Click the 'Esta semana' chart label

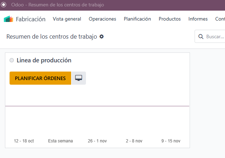60,141
